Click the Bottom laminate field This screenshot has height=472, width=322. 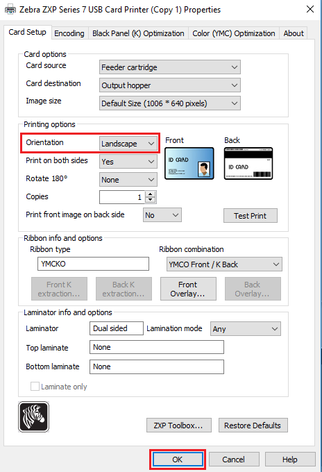click(x=157, y=366)
